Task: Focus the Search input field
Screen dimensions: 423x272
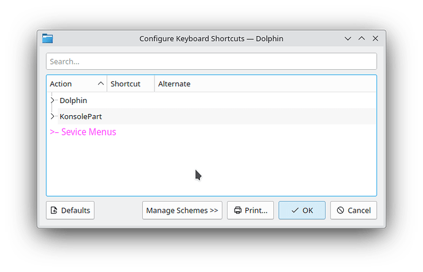Action: [x=211, y=61]
